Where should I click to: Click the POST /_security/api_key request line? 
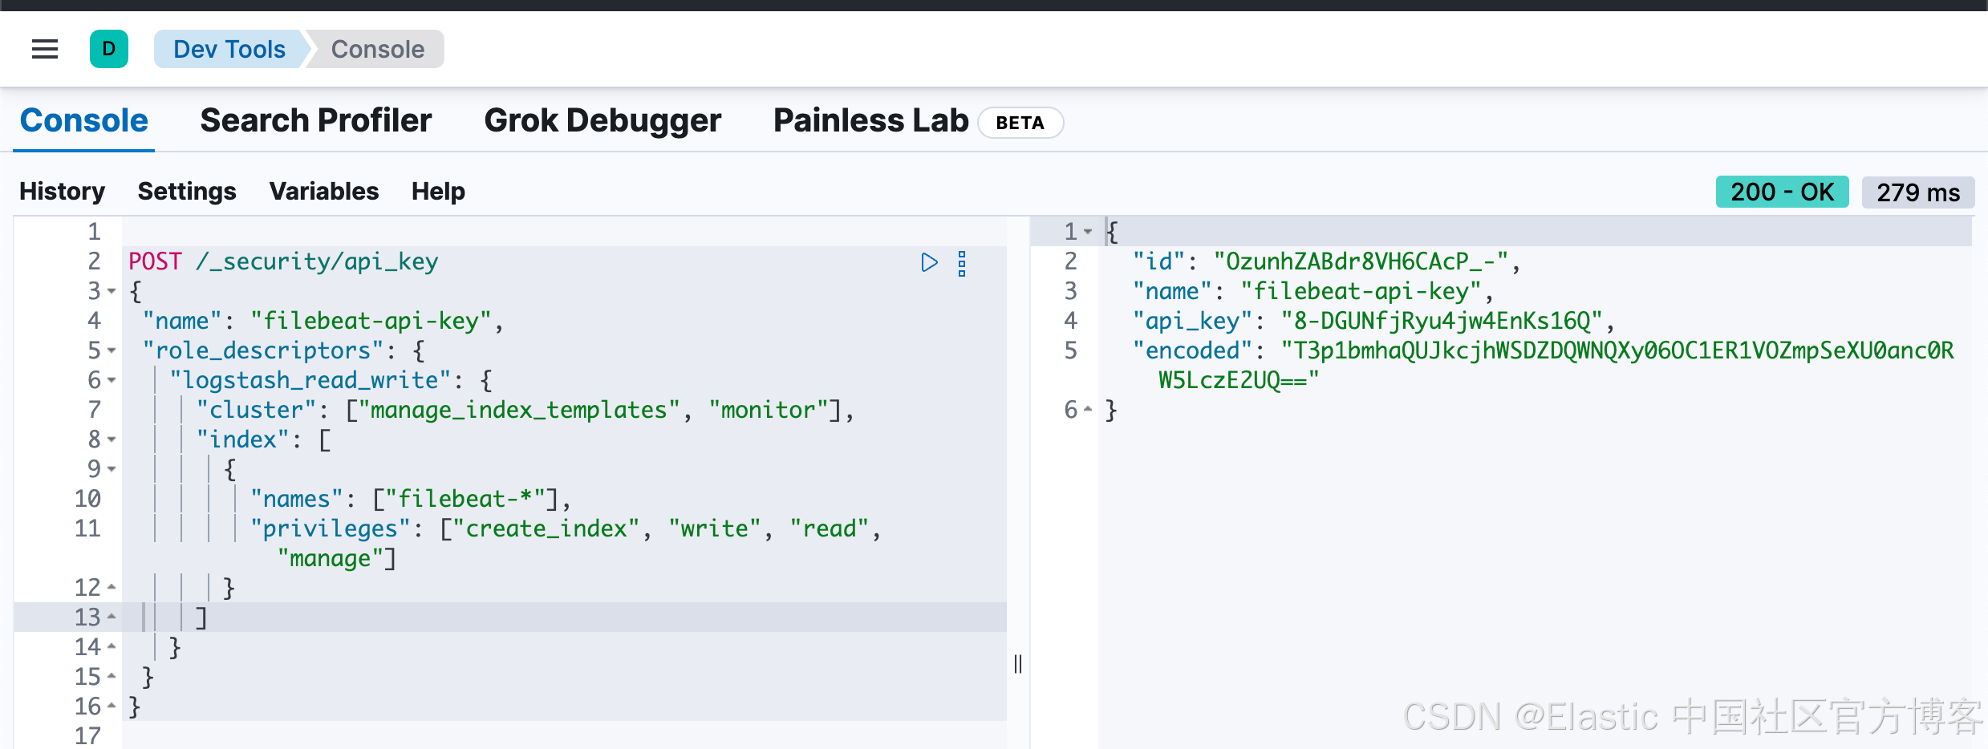(x=283, y=261)
